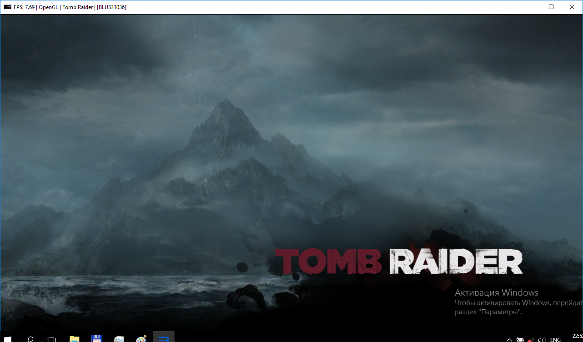Show hidden system tray icons
The image size is (583, 342).
[x=509, y=339]
